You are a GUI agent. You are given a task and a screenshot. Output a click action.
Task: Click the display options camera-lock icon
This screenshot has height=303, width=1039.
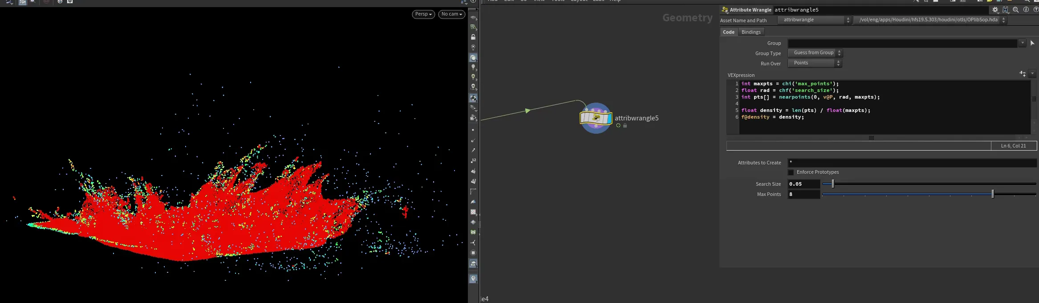pos(473,118)
